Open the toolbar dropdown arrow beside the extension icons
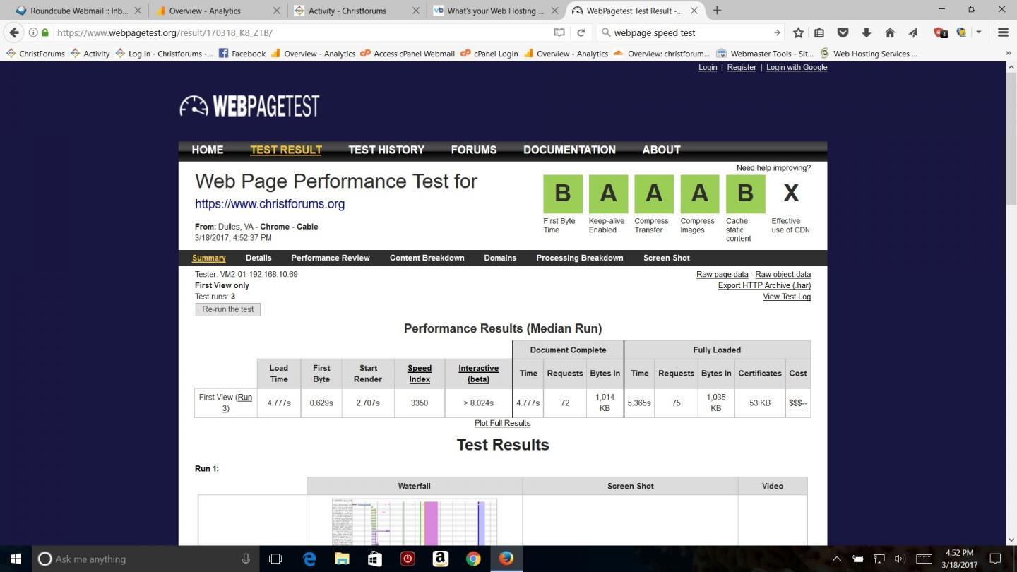Viewport: 1017px width, 572px height. [979, 32]
